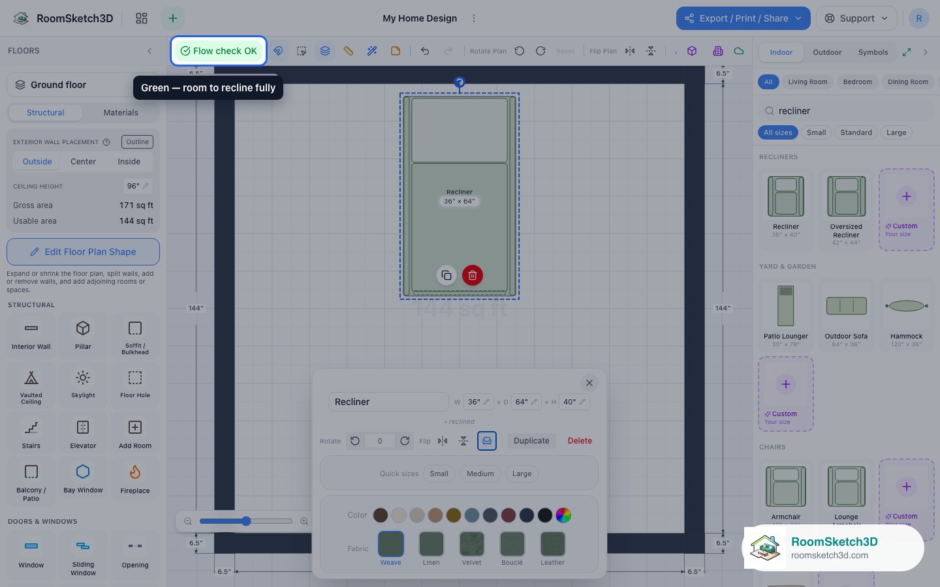Delete recliner with red trash icon
The image size is (940, 587).
click(x=473, y=275)
